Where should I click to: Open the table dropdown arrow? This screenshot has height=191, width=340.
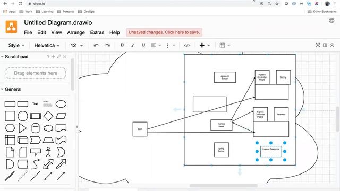229,45
